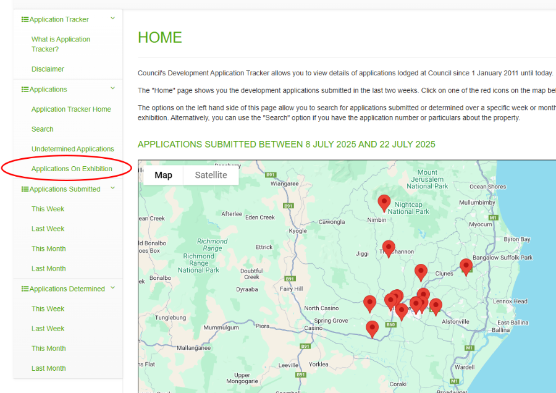This screenshot has height=393, width=556.
Task: View Applications On Exhibition
Action: [x=72, y=169]
